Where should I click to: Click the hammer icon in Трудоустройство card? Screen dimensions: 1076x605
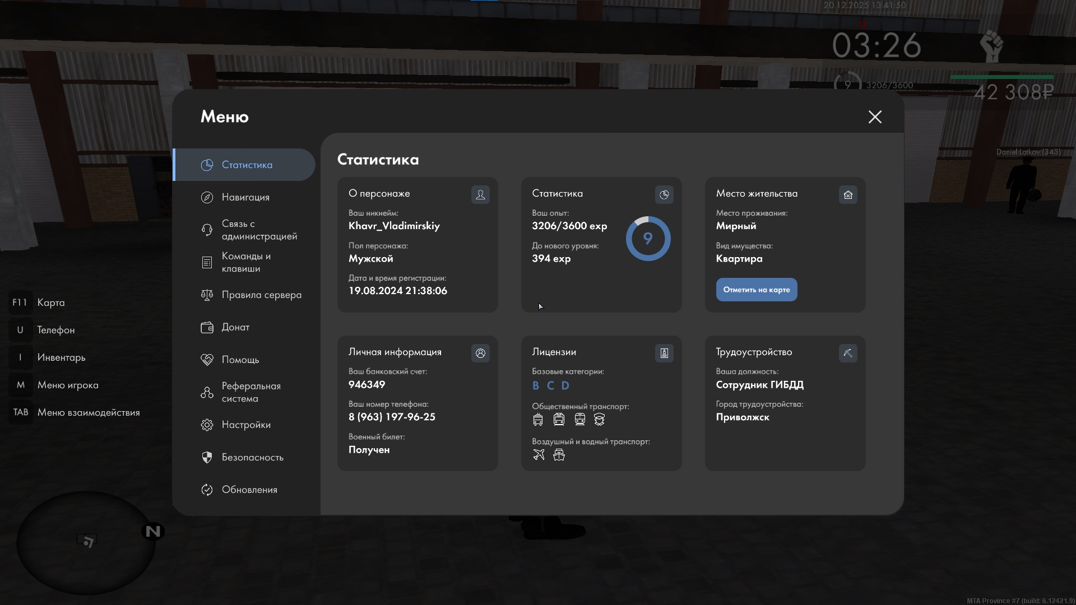click(848, 353)
